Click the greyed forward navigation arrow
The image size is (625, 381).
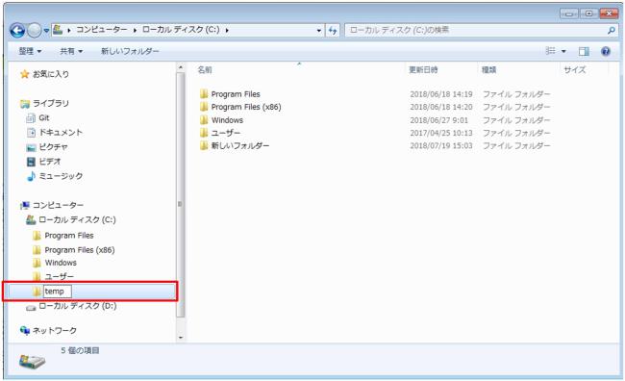[x=35, y=31]
